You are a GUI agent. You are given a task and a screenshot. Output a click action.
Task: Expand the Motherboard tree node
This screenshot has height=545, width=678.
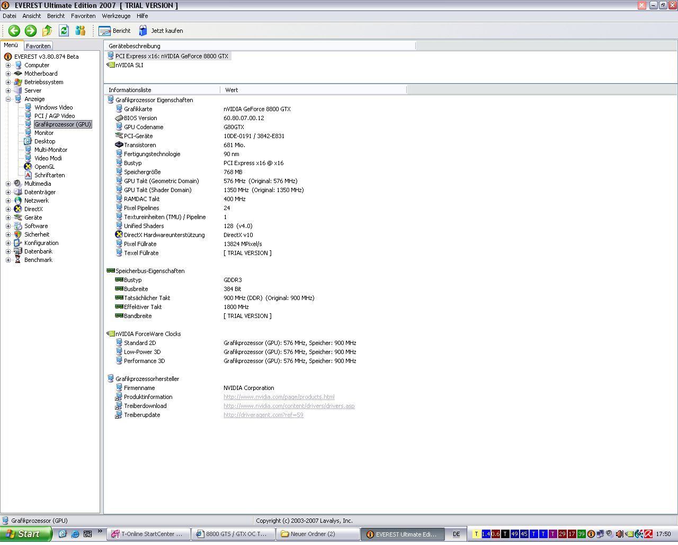pyautogui.click(x=8, y=74)
